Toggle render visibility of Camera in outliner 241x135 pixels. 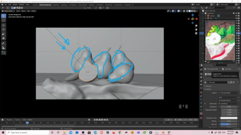239,16
